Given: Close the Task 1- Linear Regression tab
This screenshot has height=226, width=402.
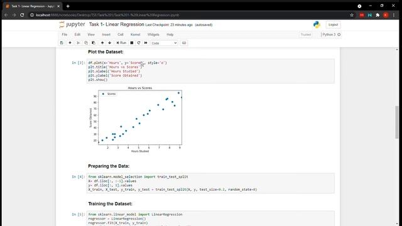Looking at the screenshot, I should tap(58, 6).
